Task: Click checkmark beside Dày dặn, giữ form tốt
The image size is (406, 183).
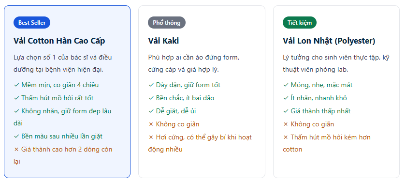Action: [x=151, y=85]
